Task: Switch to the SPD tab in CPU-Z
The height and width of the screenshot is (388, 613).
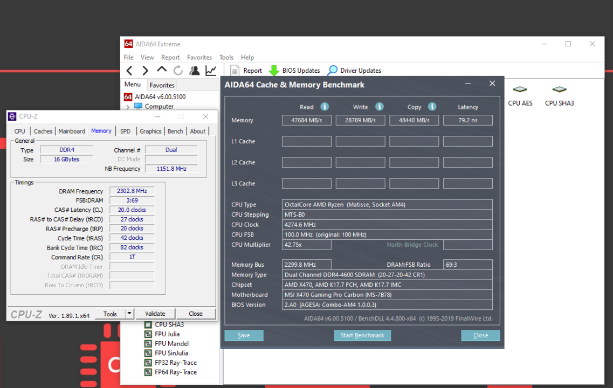Action: click(125, 131)
